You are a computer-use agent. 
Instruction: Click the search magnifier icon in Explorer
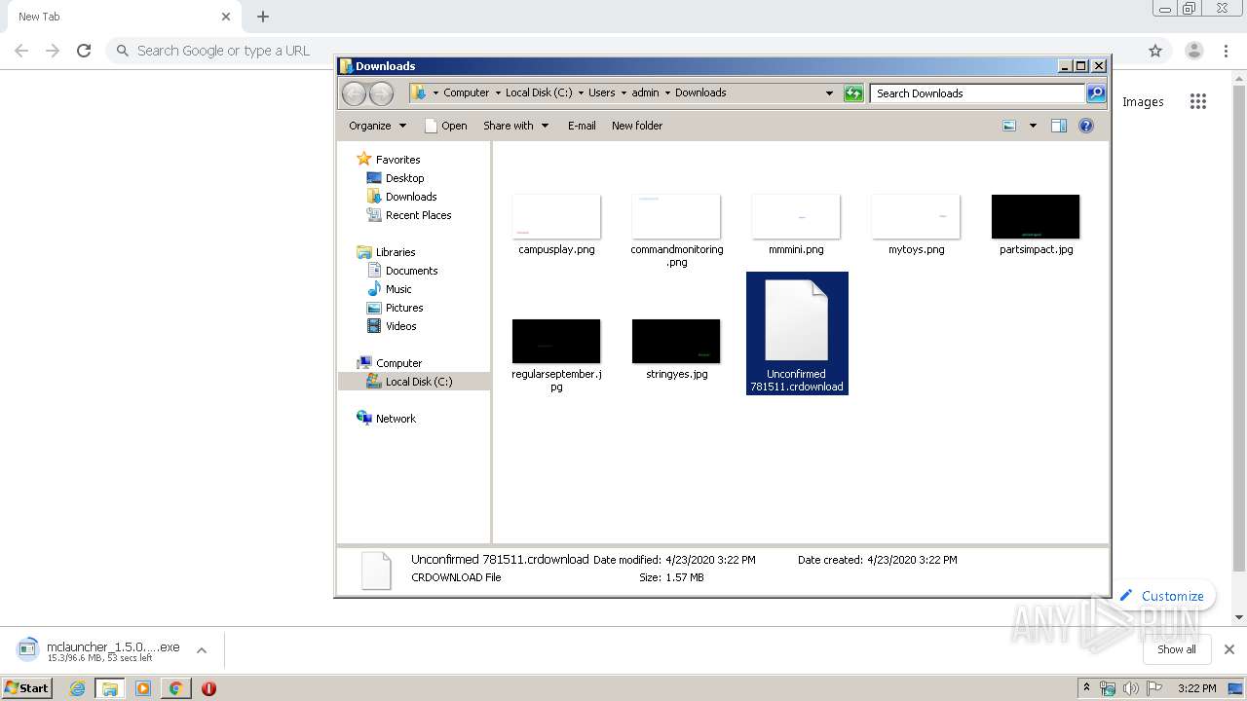1096,93
